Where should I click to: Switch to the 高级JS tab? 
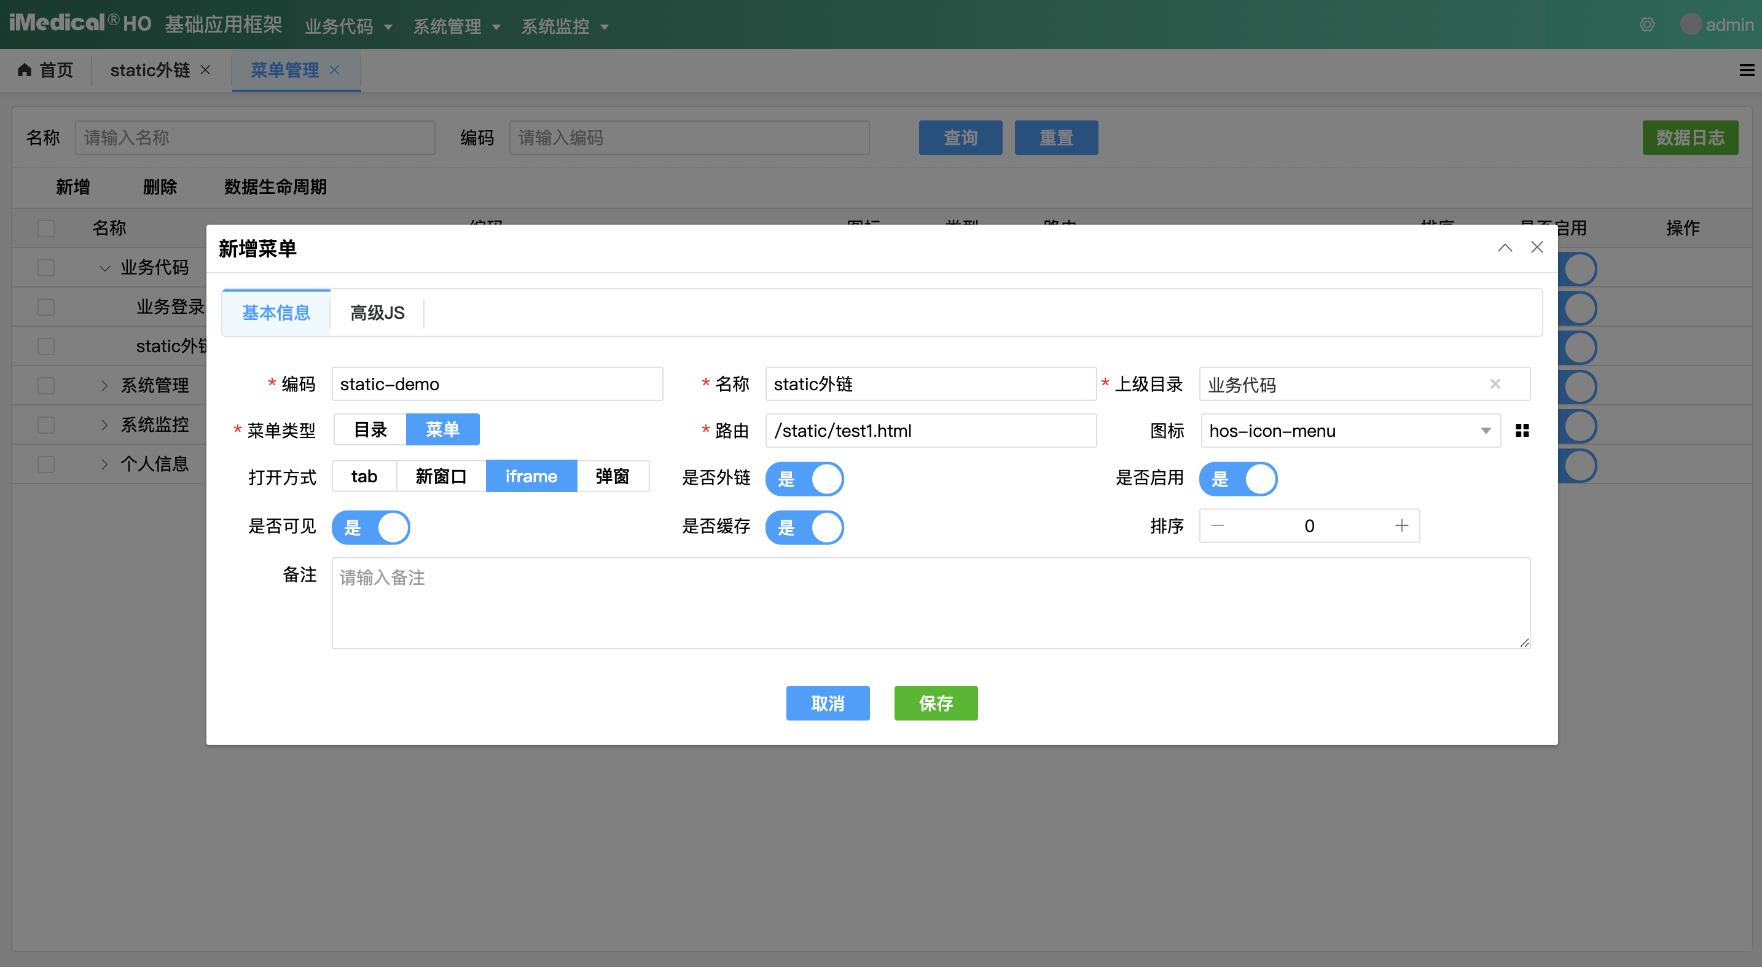377,313
